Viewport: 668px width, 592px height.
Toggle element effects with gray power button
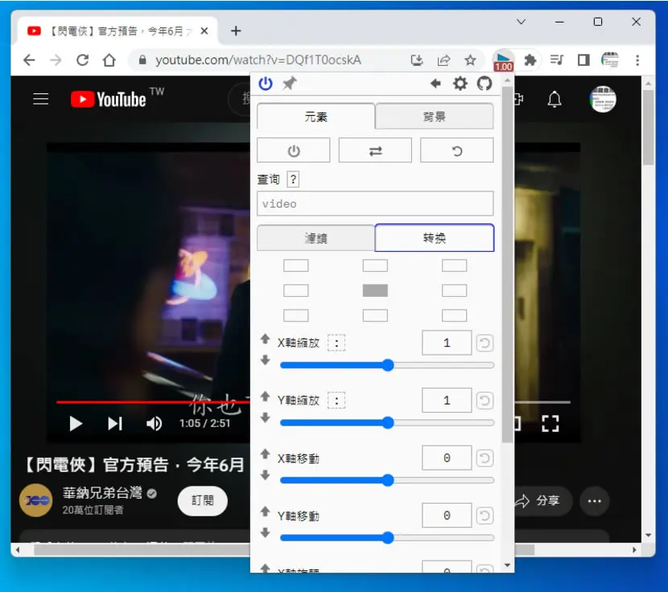[x=294, y=150]
